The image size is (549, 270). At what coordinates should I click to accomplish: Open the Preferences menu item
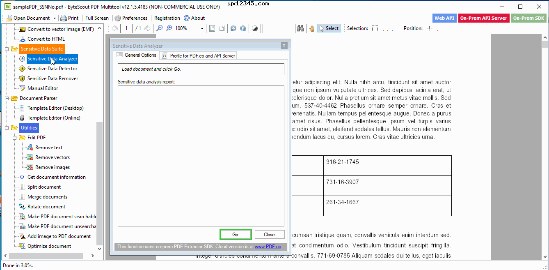click(131, 18)
